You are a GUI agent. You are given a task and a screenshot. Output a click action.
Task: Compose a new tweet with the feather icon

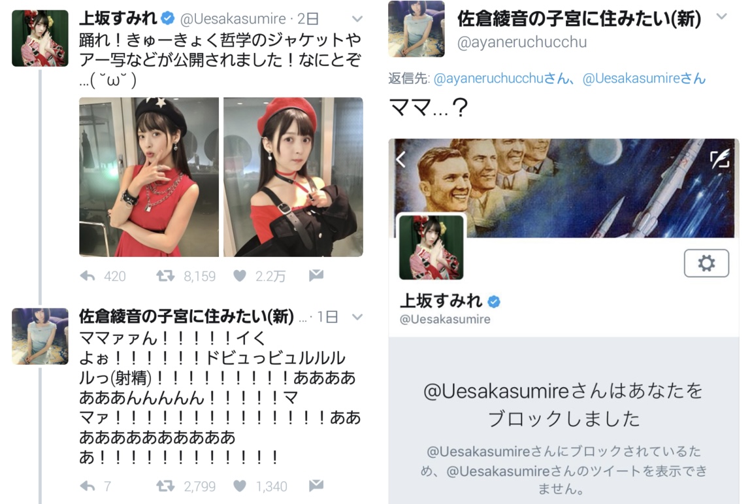(720, 158)
